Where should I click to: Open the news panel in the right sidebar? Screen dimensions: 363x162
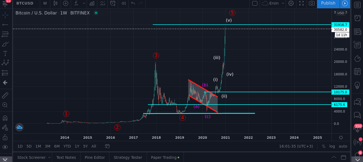(357, 31)
